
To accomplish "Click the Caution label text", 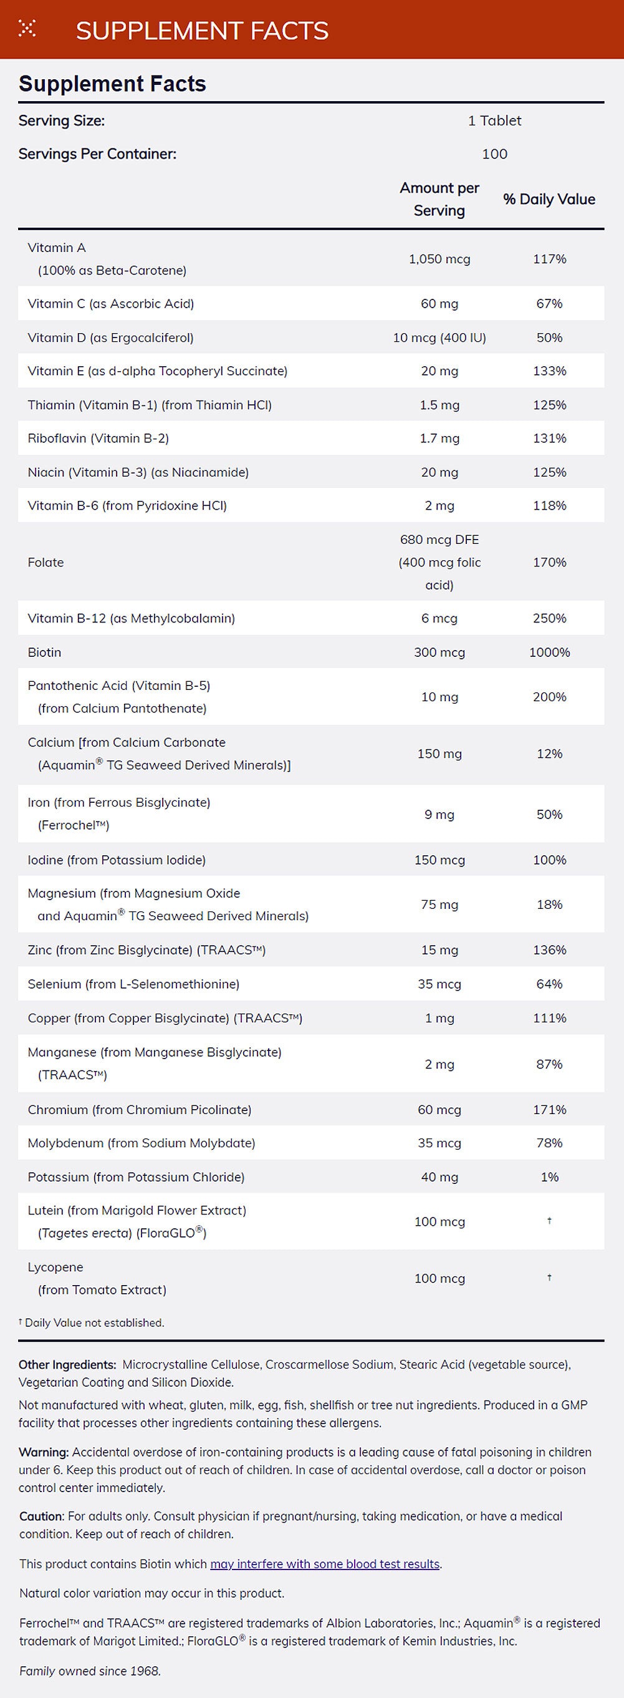I will (42, 1516).
